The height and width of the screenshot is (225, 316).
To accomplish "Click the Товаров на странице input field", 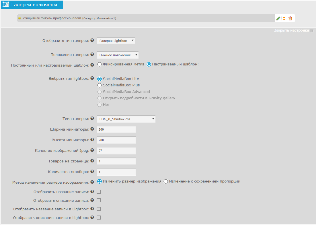I will (116, 161).
